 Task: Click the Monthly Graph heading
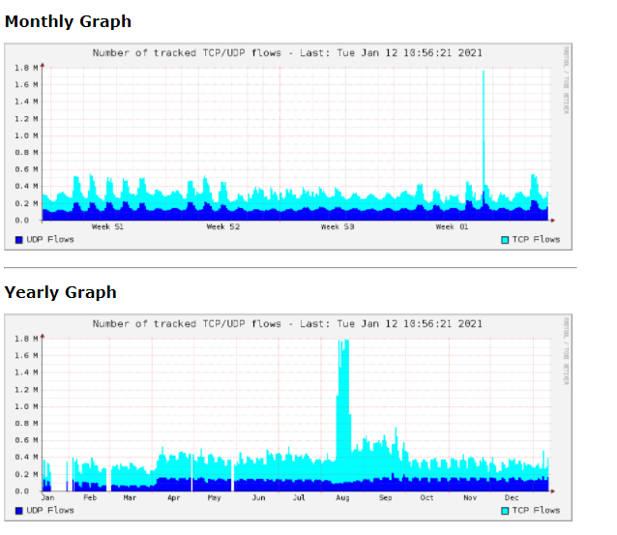click(x=68, y=21)
